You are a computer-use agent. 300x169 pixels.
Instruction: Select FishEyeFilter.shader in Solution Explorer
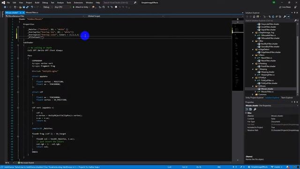pyautogui.click(x=269, y=84)
